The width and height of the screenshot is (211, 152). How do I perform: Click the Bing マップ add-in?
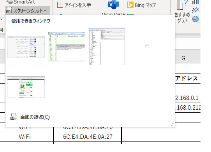[142, 5]
